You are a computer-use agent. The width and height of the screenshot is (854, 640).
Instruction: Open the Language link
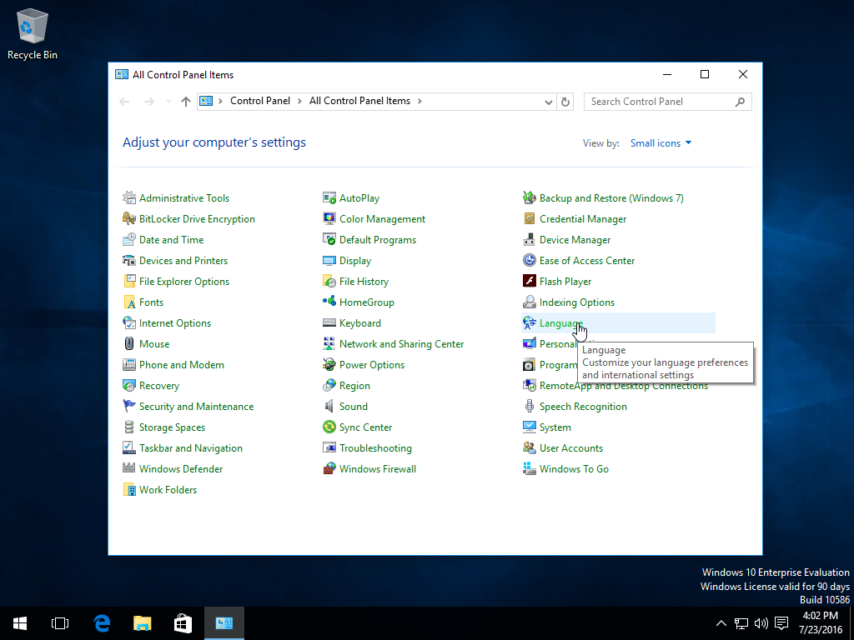561,323
